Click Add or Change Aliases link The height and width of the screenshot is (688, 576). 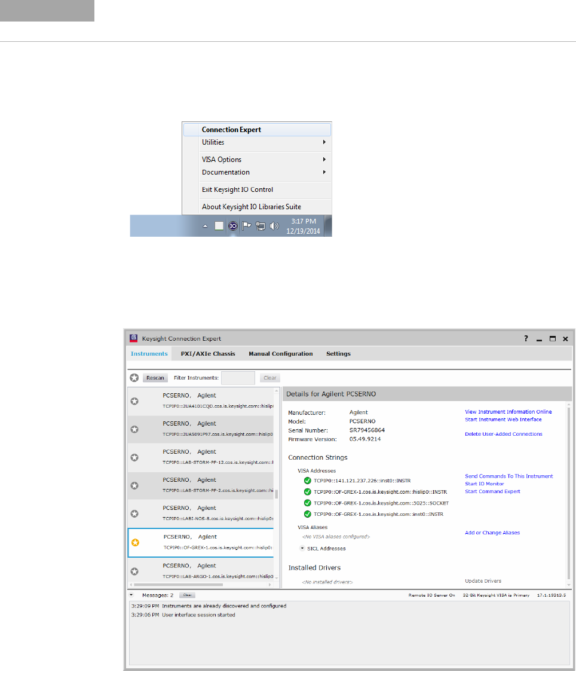[x=492, y=533]
